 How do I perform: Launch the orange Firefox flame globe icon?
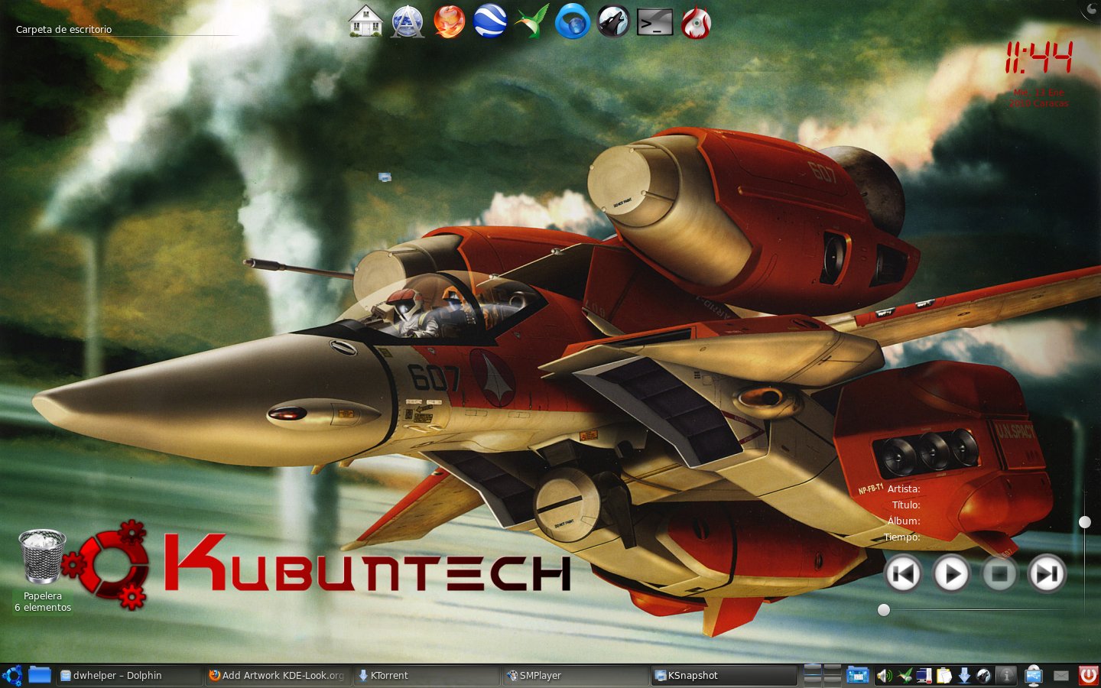449,21
